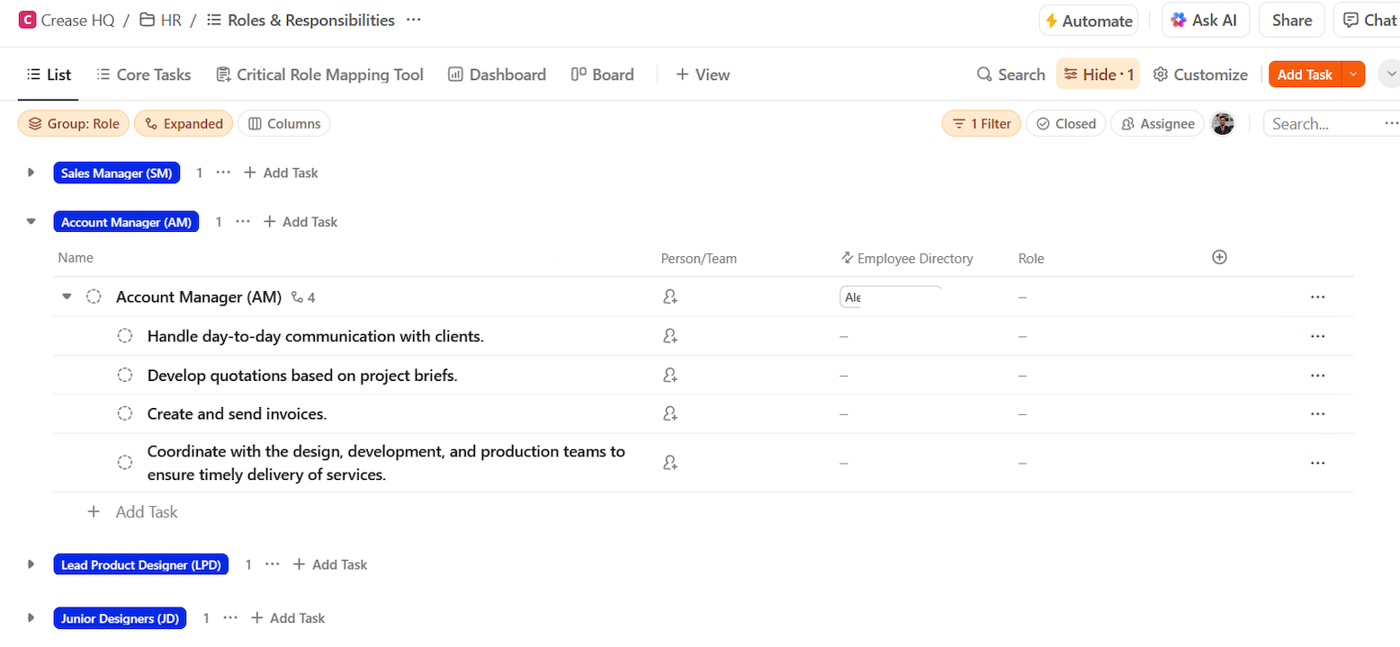Image resolution: width=1400 pixels, height=647 pixels.
Task: Switch to the Board tab
Action: tap(603, 75)
